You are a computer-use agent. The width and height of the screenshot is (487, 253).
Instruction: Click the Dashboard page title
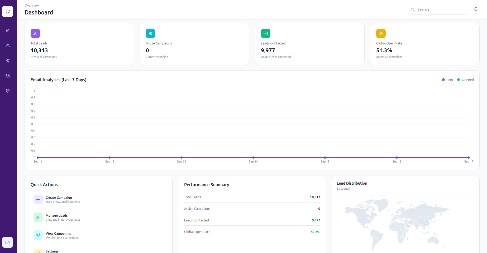click(x=39, y=12)
